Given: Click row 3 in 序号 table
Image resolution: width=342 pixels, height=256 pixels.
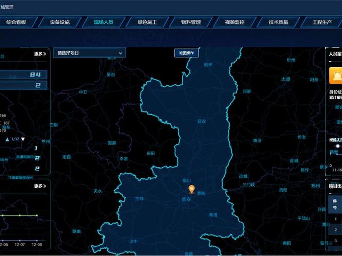Looking at the screenshot, I should click(336, 241).
